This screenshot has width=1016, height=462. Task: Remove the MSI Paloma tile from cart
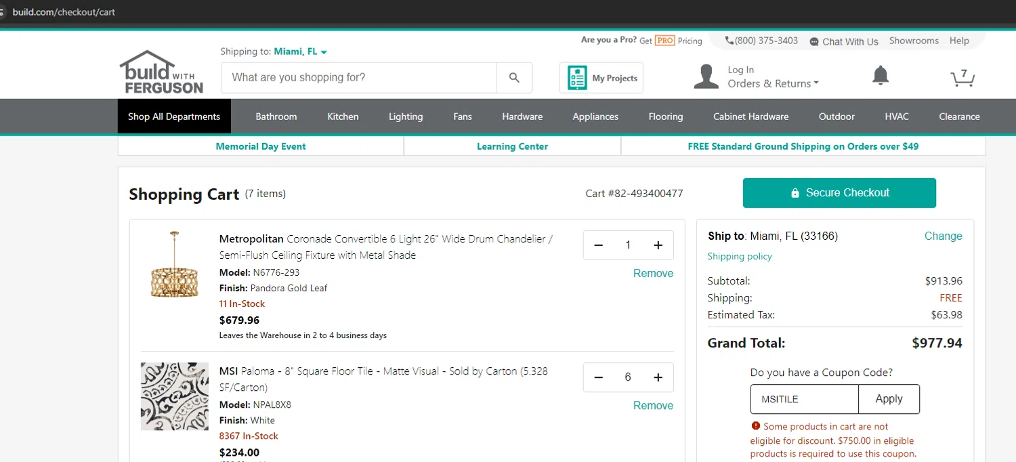(x=653, y=406)
